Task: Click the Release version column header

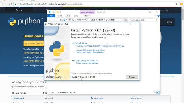Action: click(19, 93)
